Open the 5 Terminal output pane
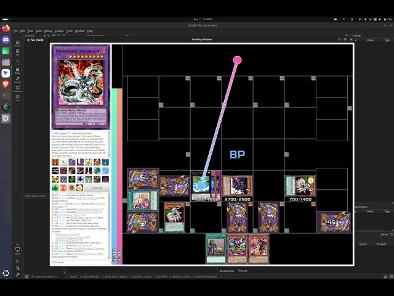 [x=161, y=276]
